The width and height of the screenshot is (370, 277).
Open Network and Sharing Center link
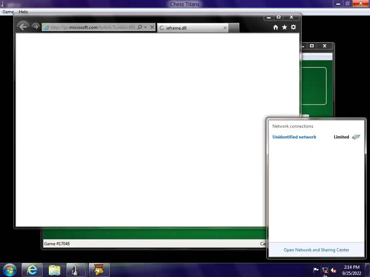coord(316,250)
